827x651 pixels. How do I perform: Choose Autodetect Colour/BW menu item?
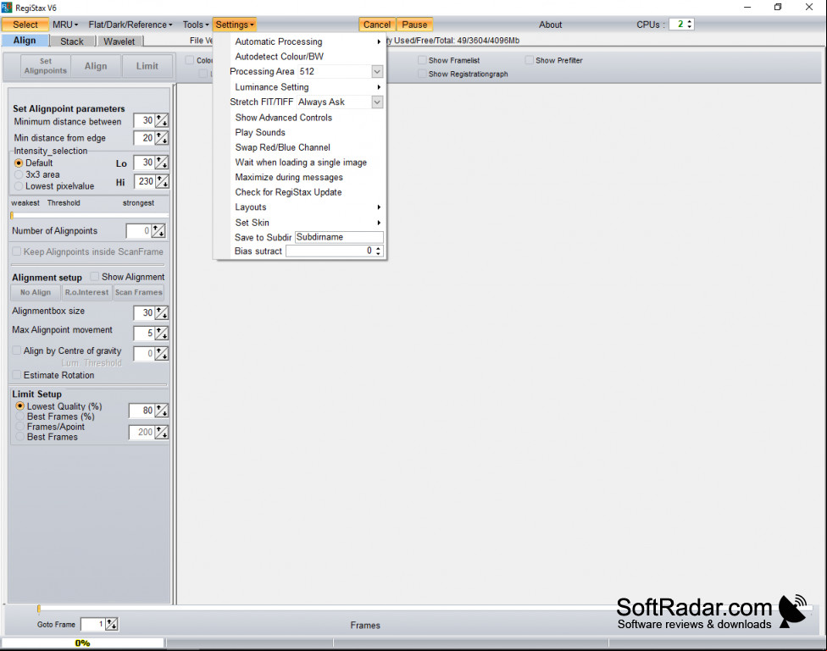(x=280, y=57)
